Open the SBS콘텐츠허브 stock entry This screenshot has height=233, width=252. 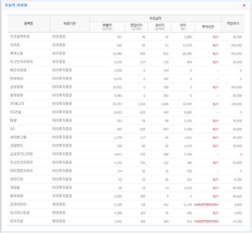[x=22, y=171]
